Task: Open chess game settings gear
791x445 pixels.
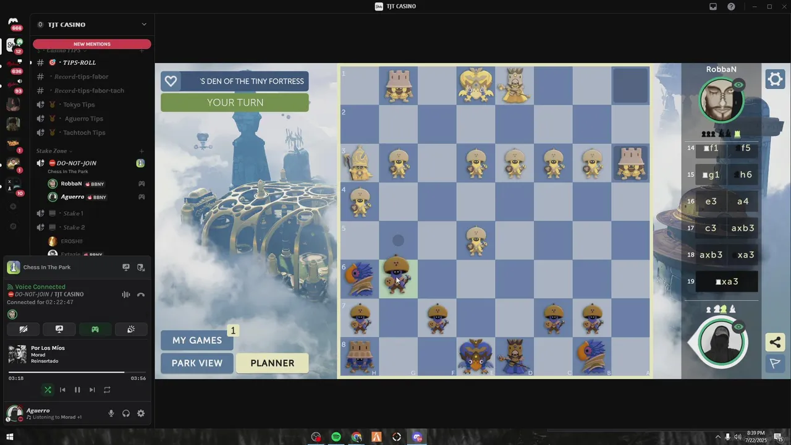Action: tap(775, 80)
